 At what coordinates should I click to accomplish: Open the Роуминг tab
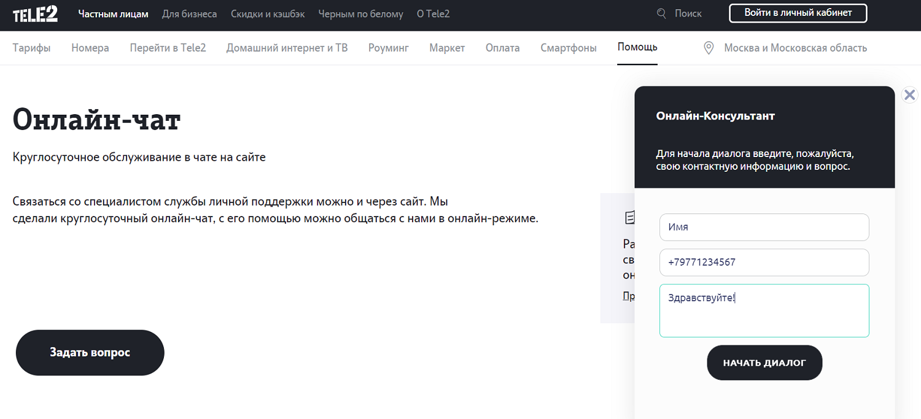389,48
